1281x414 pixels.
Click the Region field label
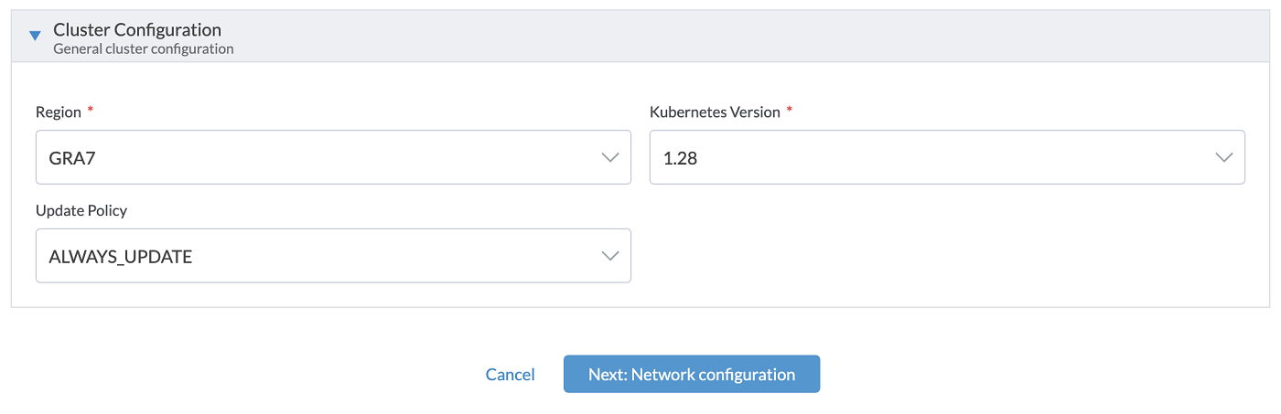point(59,112)
